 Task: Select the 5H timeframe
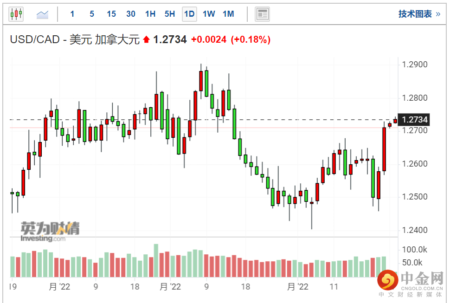(x=170, y=14)
